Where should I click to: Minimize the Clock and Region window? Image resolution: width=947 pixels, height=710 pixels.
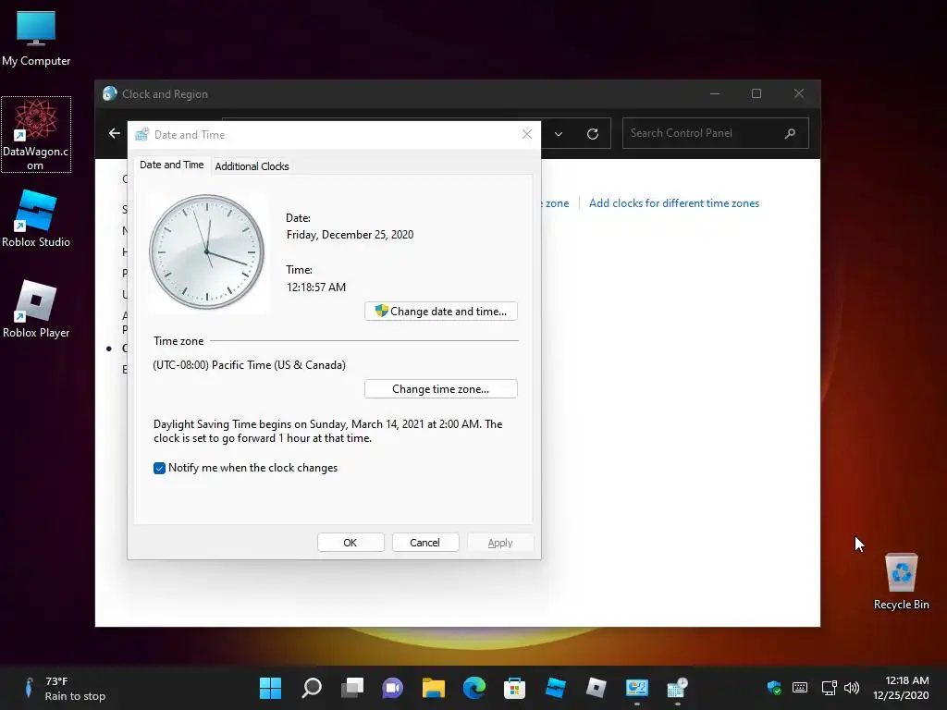[x=715, y=93]
